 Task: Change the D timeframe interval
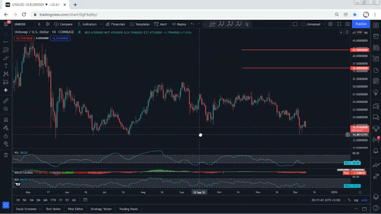pyautogui.click(x=39, y=24)
